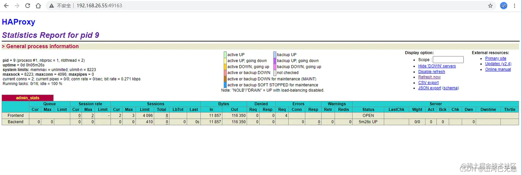The height and width of the screenshot is (175, 522).
Task: Open the Updates (v2.4) link
Action: click(498, 64)
